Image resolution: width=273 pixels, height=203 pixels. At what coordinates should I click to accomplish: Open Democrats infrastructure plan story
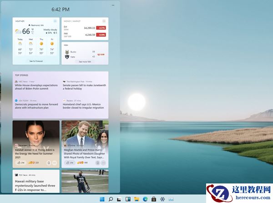pos(36,106)
